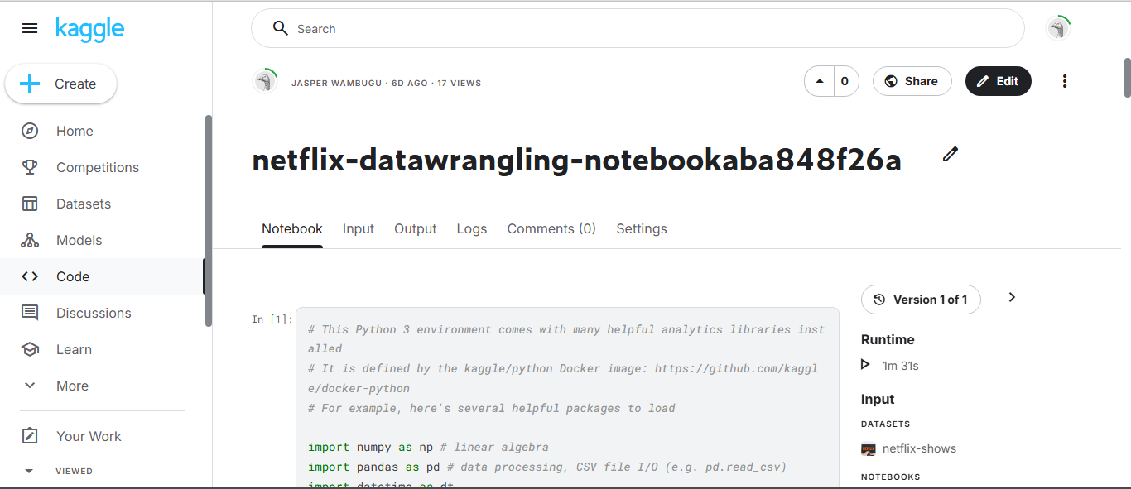The image size is (1131, 489).
Task: Click the In [1] cell label
Action: click(x=272, y=319)
